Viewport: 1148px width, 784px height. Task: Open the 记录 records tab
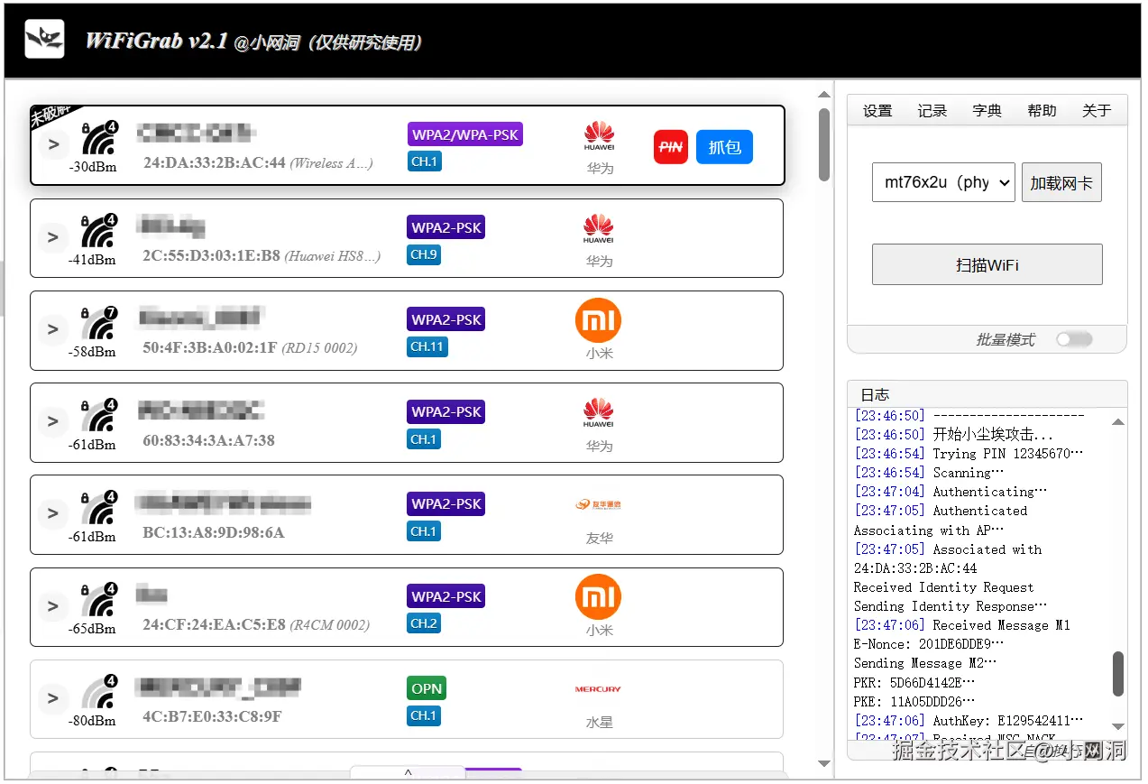coord(932,110)
